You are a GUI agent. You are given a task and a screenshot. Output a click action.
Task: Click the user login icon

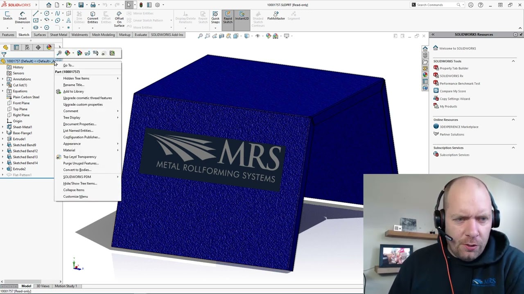click(471, 5)
